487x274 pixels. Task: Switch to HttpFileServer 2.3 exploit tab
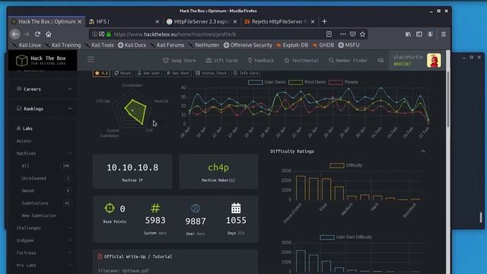click(202, 21)
